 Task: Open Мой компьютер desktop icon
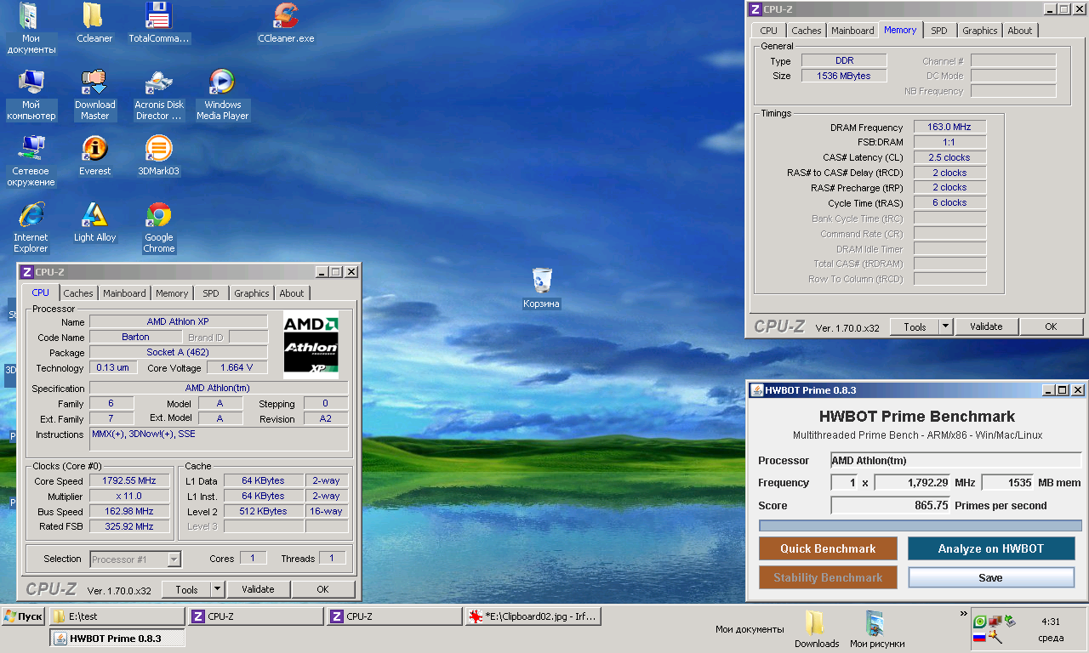31,94
